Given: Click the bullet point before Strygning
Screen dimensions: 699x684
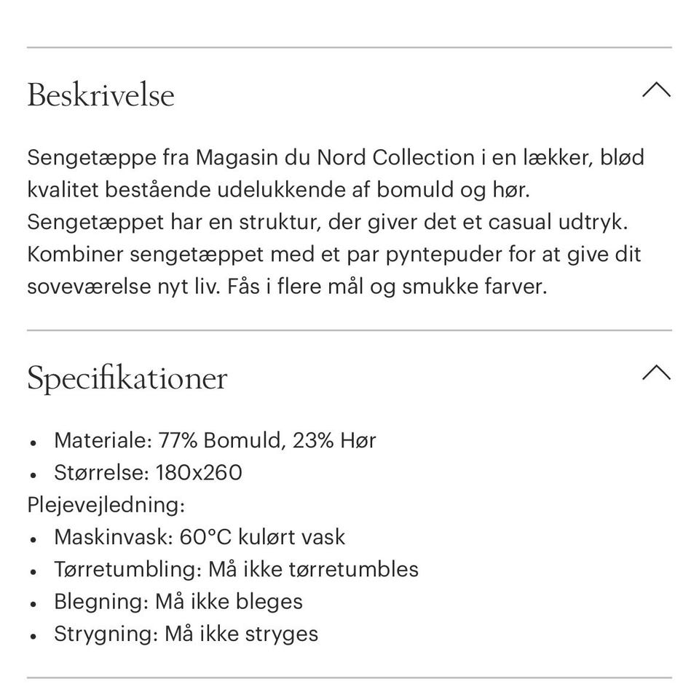Looking at the screenshot, I should point(32,636).
